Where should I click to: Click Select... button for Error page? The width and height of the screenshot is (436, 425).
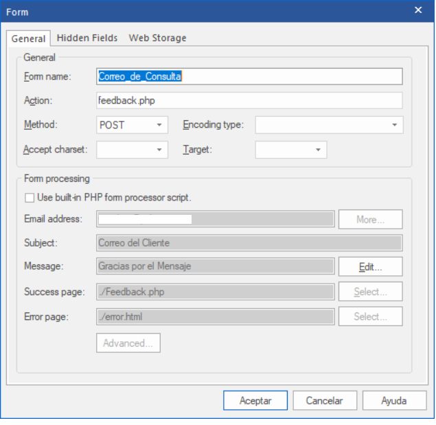coord(370,317)
